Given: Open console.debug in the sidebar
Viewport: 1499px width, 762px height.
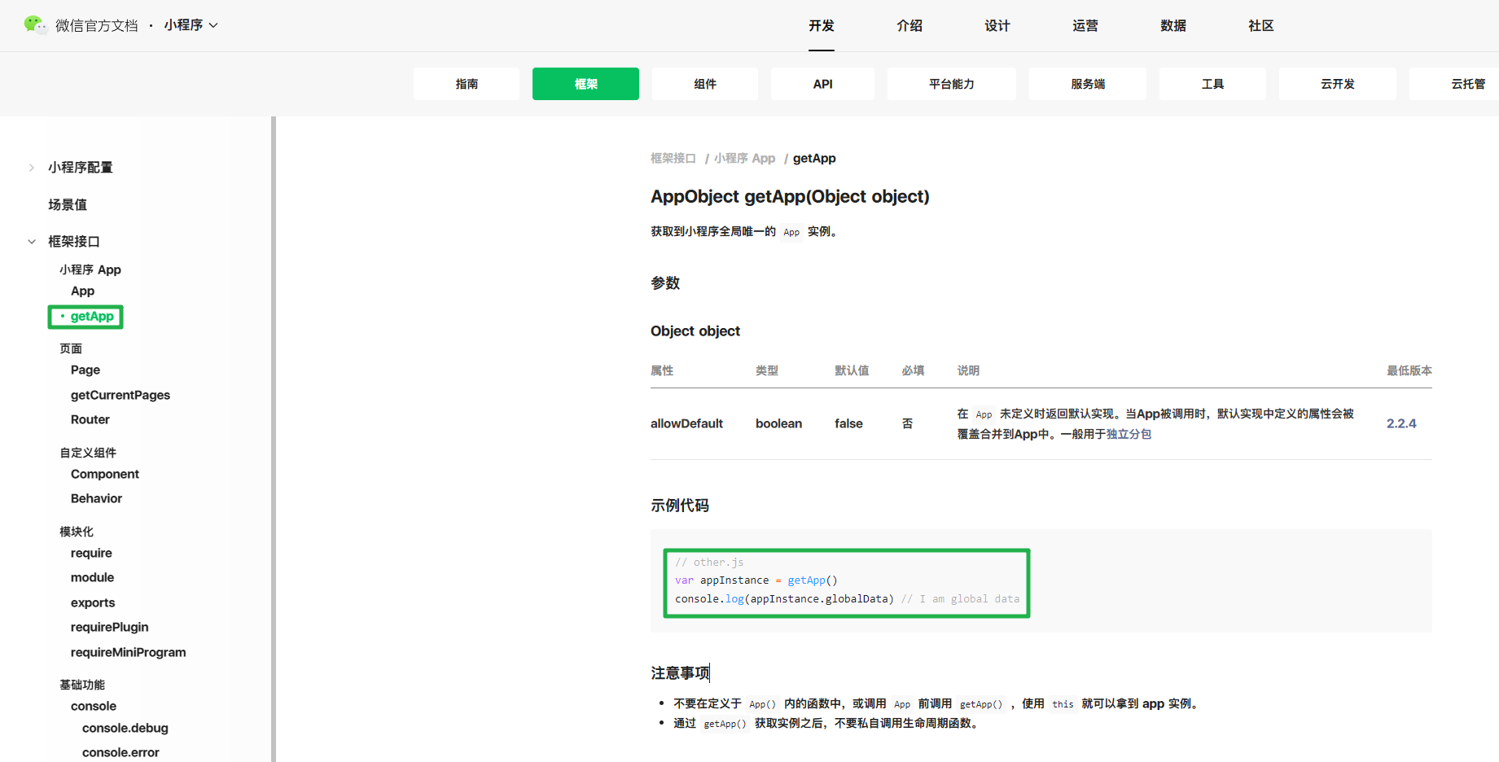Looking at the screenshot, I should click(x=125, y=729).
